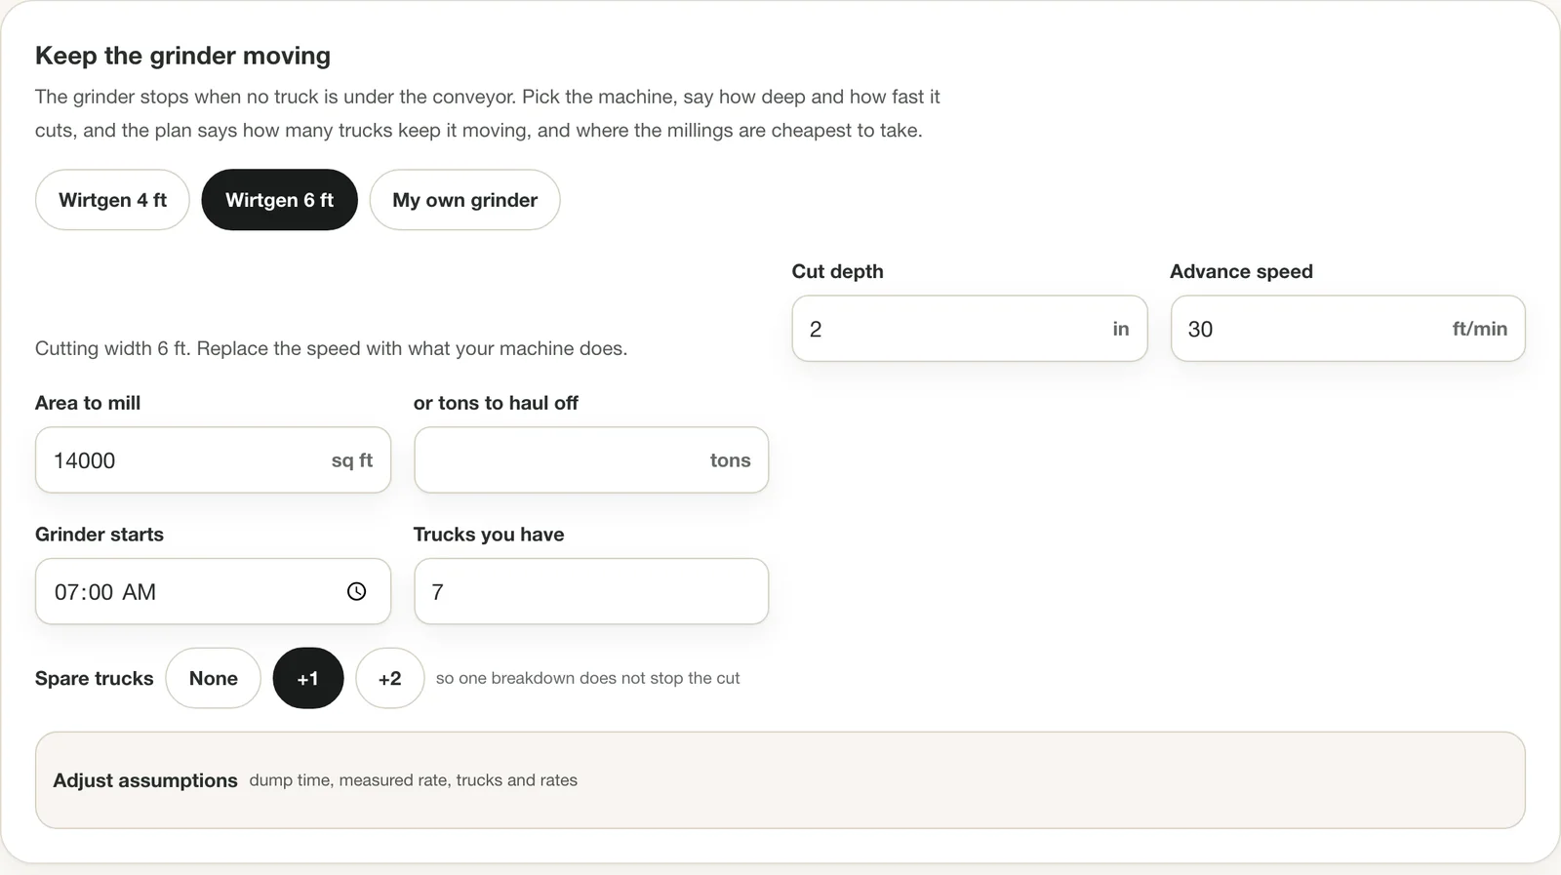
Task: Click the Cut depth label
Action: (837, 271)
